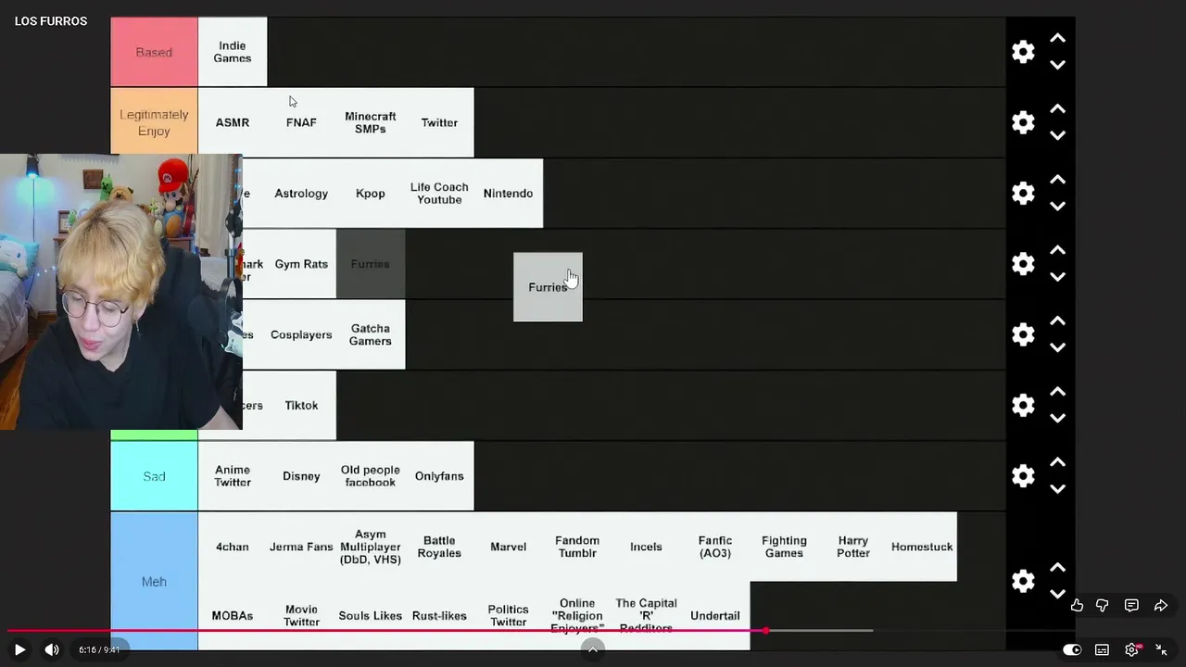Move the Nintendo row up one tier
Screen dimensions: 1186x667
pos(1057,180)
